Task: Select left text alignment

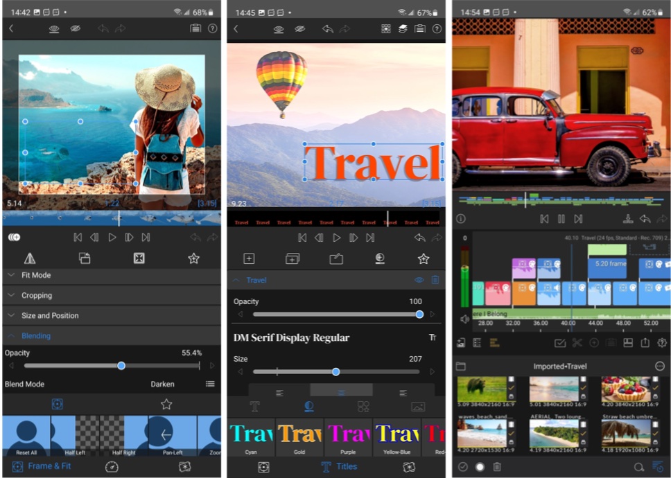Action: pos(279,392)
